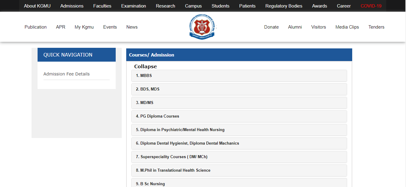Select the Faculties menu item

tap(102, 6)
